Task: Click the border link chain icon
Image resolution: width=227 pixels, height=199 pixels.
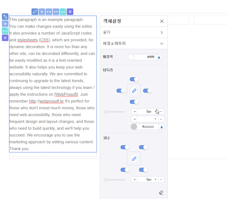Action: point(134,91)
